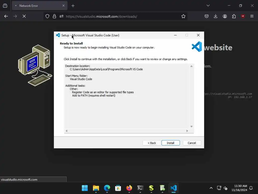
Task: Click the 'Ready to Install' heading
Action: [x=71, y=43]
